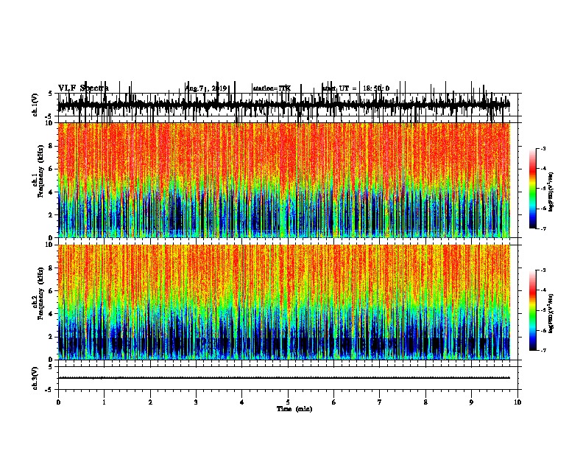Click the ch.1 "Frequency (kHz)" axis label
This screenshot has height=451, width=583.
[40, 171]
